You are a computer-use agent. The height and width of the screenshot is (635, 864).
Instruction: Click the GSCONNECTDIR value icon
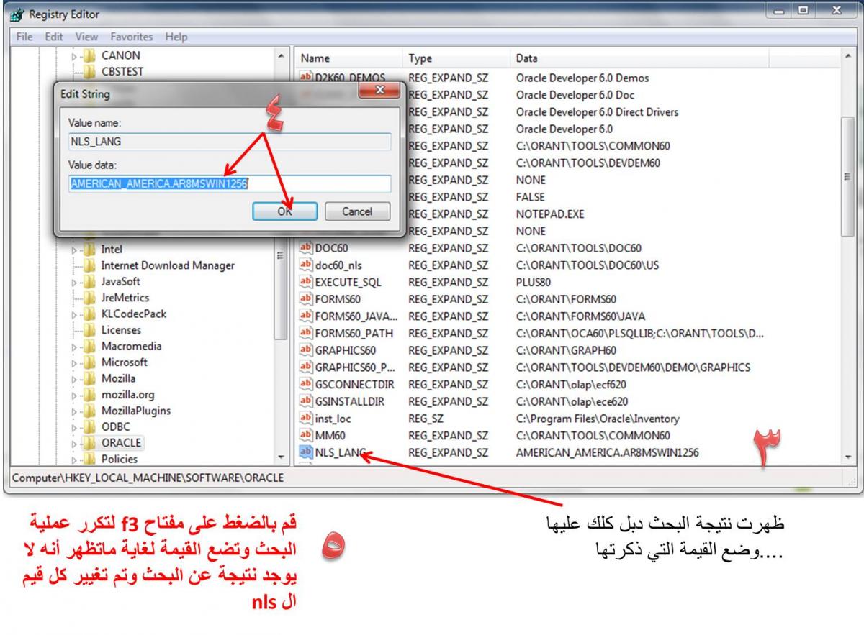coord(305,384)
